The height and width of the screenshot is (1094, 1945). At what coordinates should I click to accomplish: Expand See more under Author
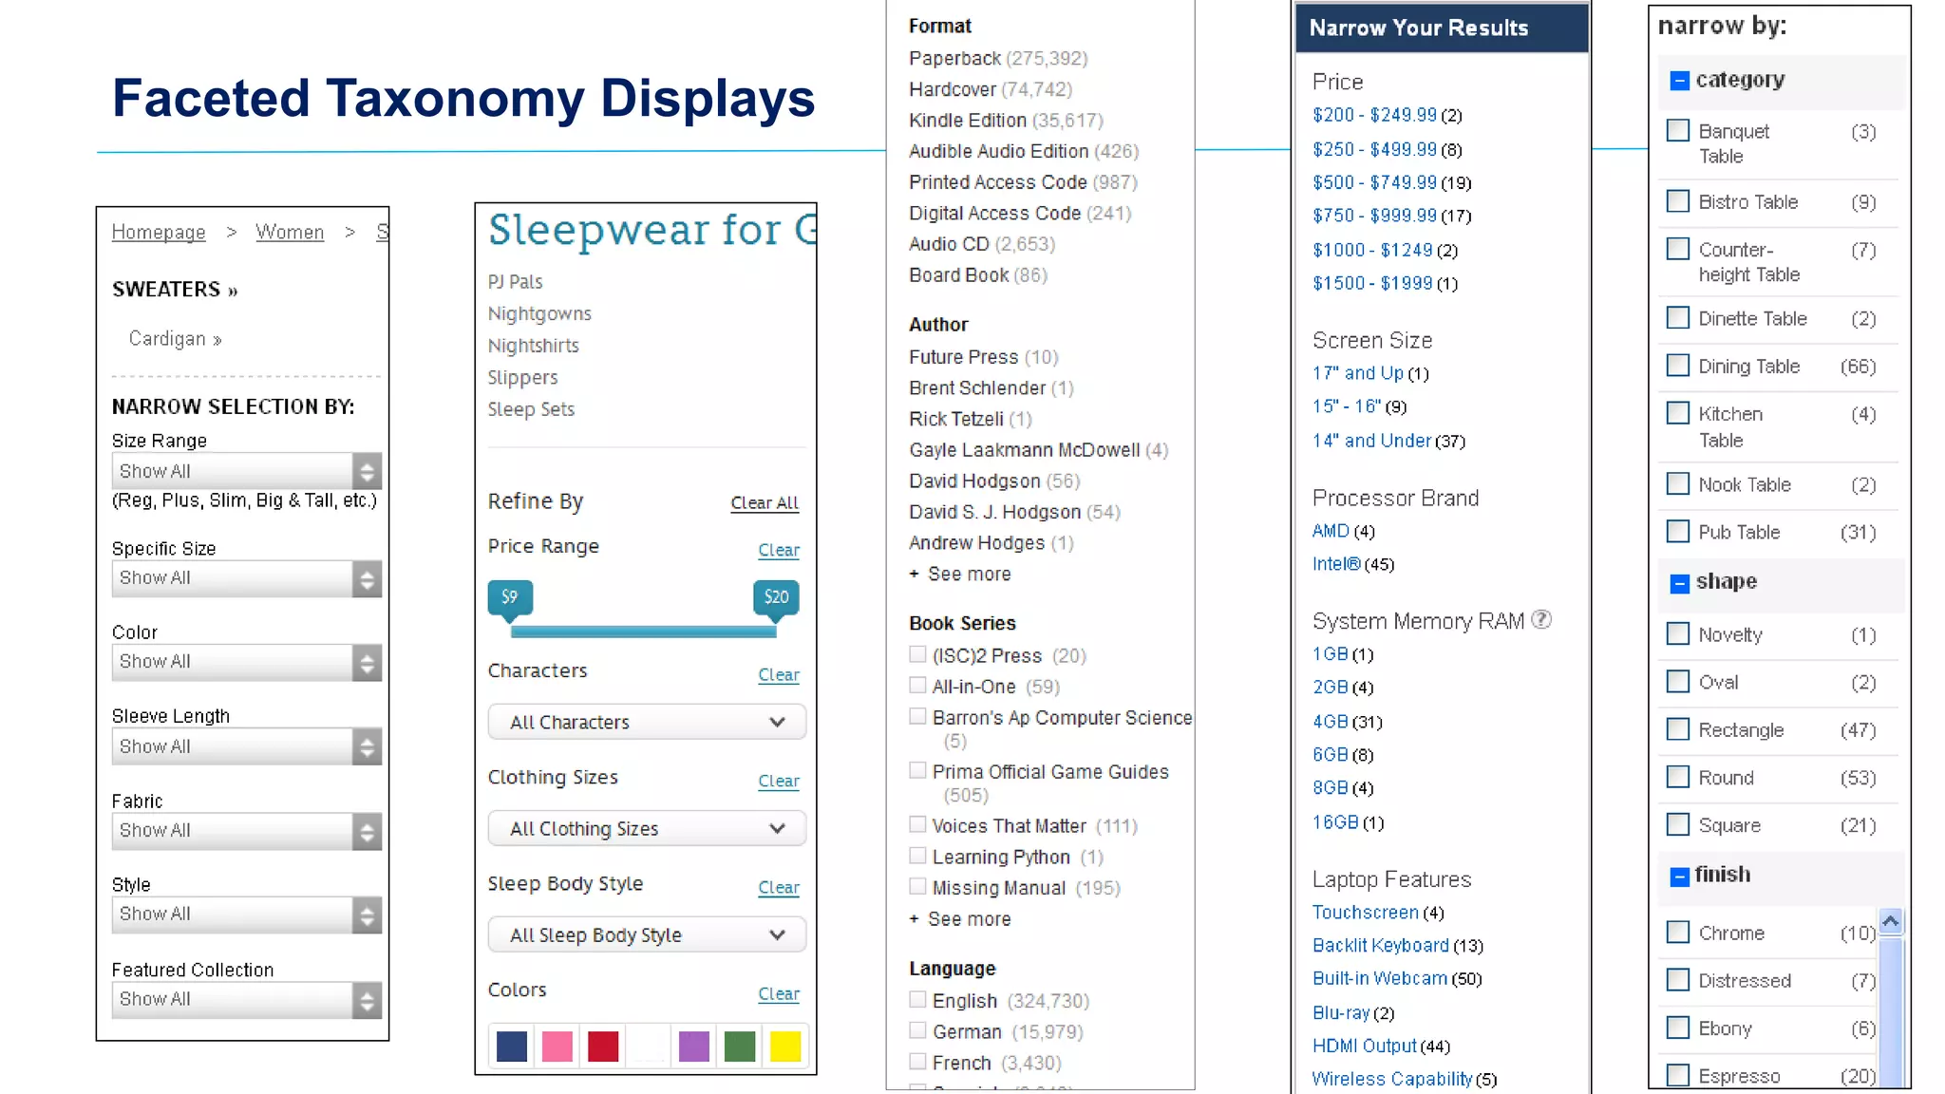(x=960, y=574)
